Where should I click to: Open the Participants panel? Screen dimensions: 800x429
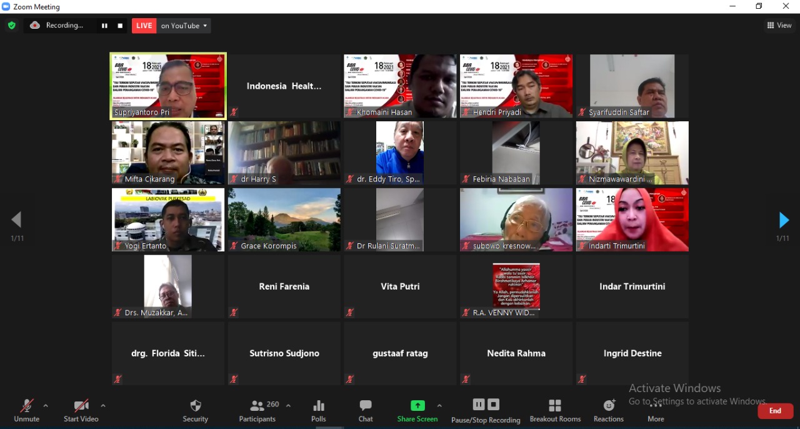click(x=257, y=411)
